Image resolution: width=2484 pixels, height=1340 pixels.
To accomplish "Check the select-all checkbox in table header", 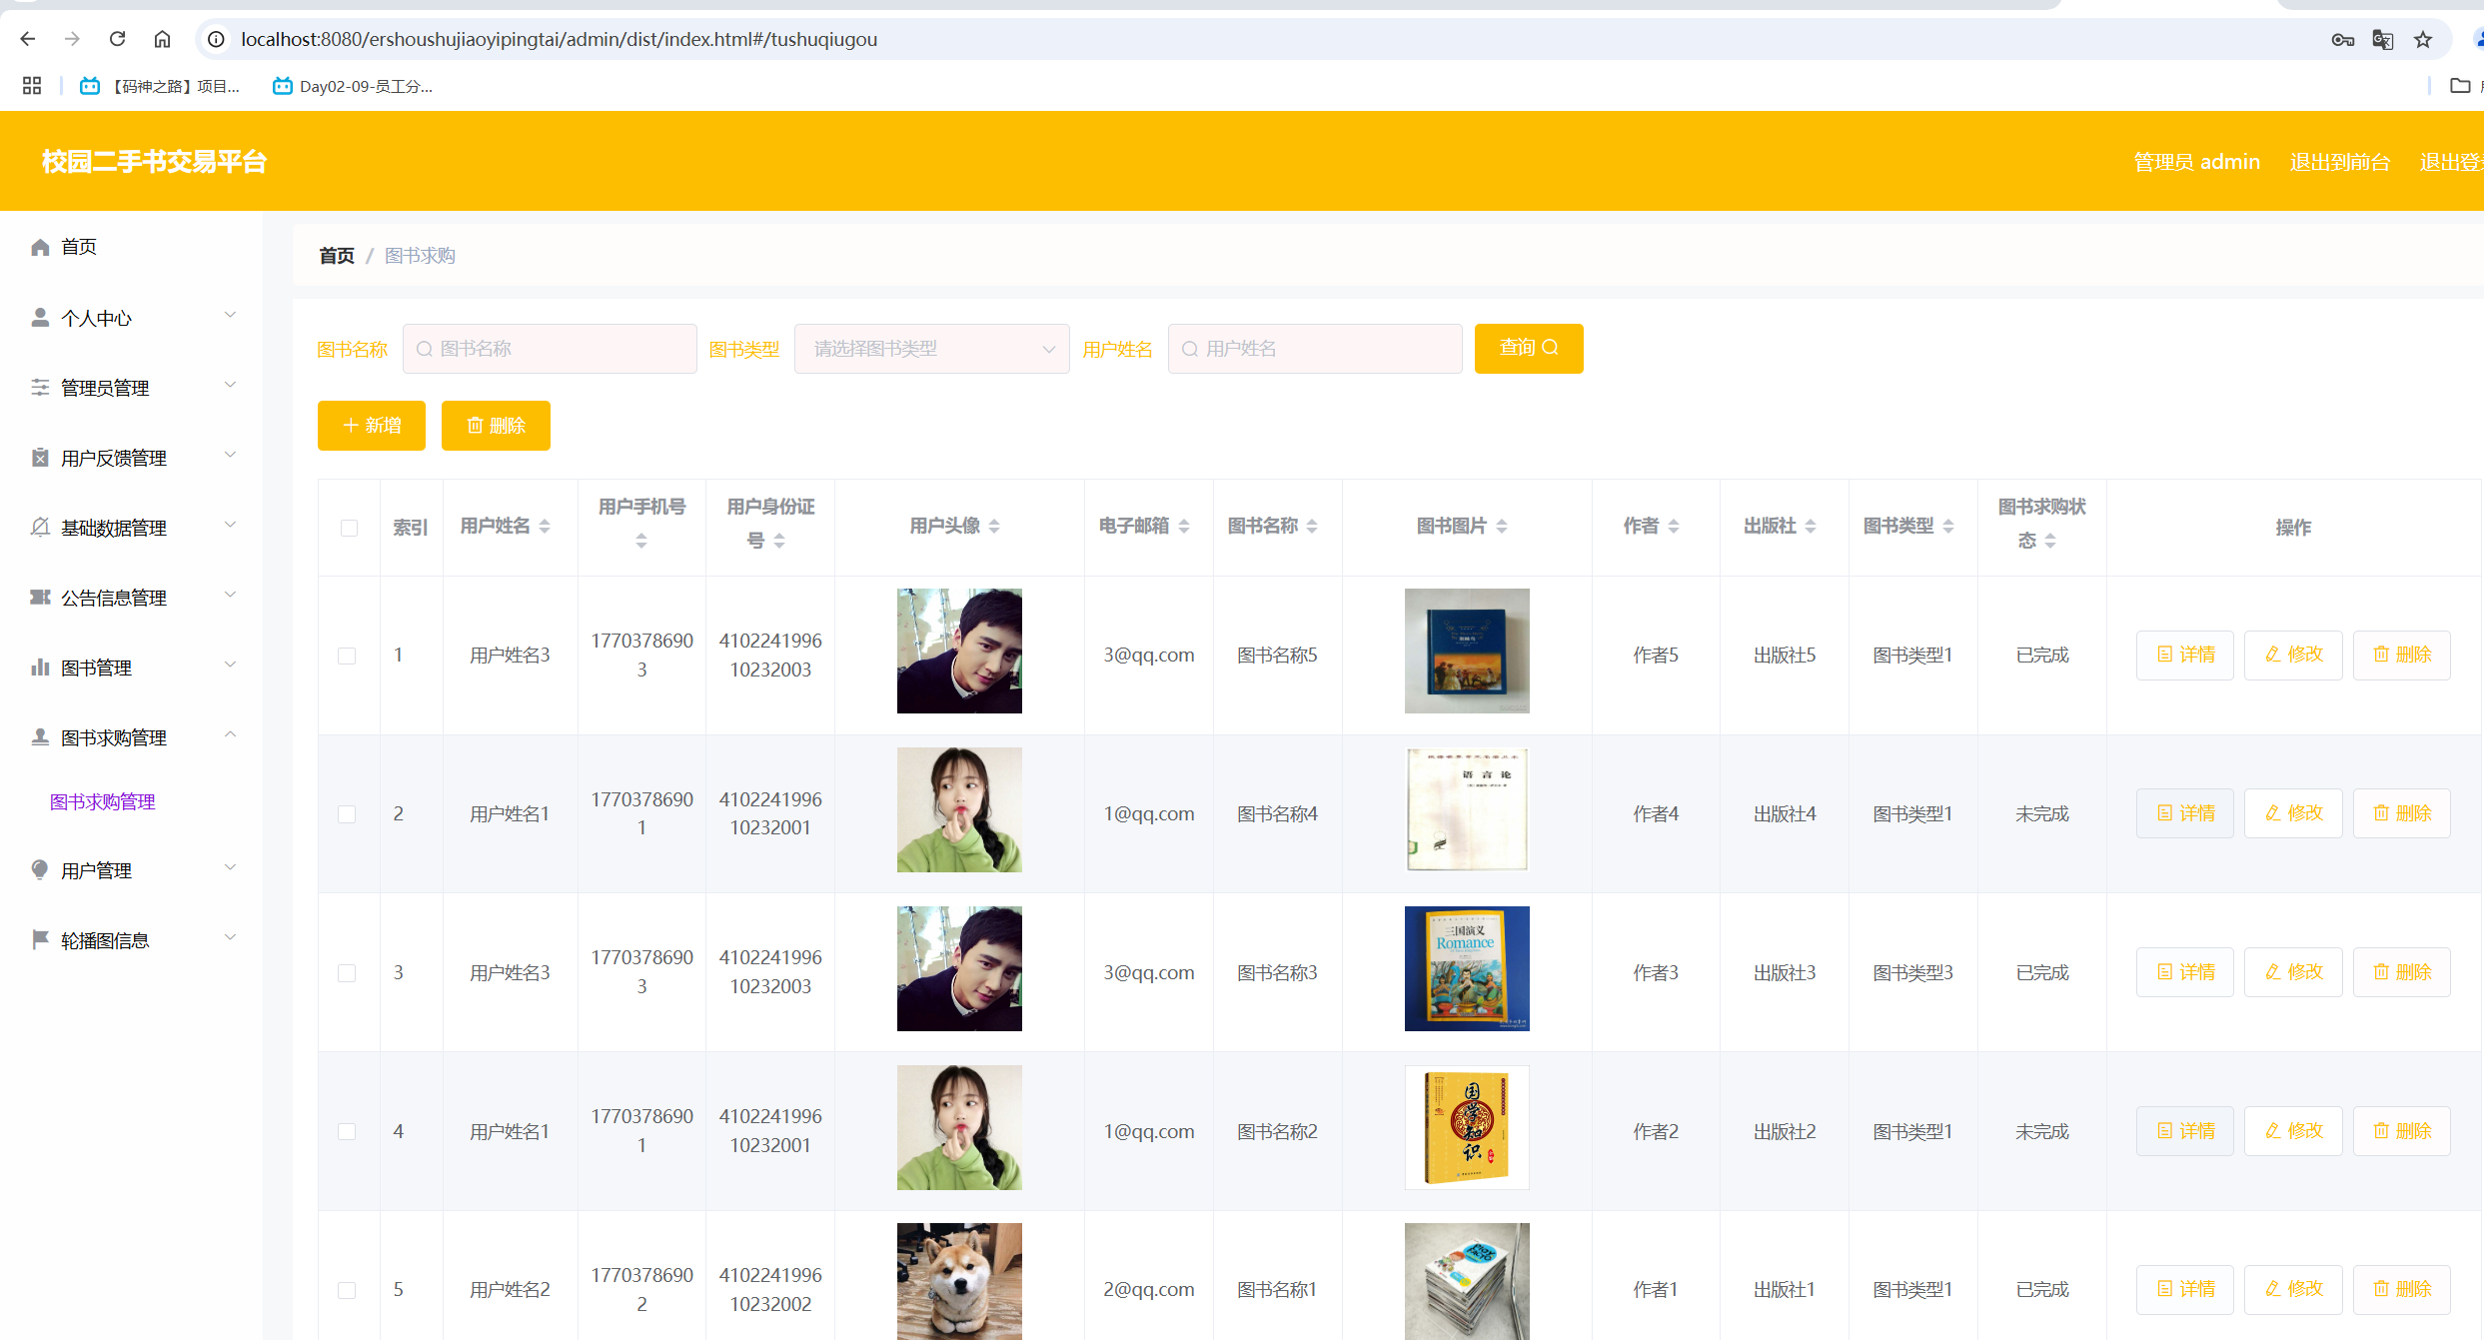I will 348,528.
